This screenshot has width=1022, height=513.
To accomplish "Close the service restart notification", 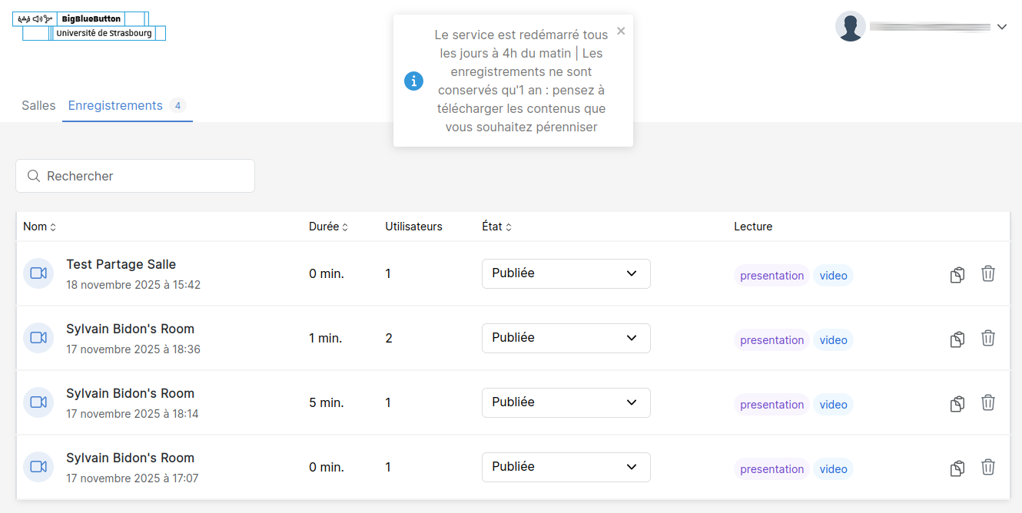I will tap(621, 31).
